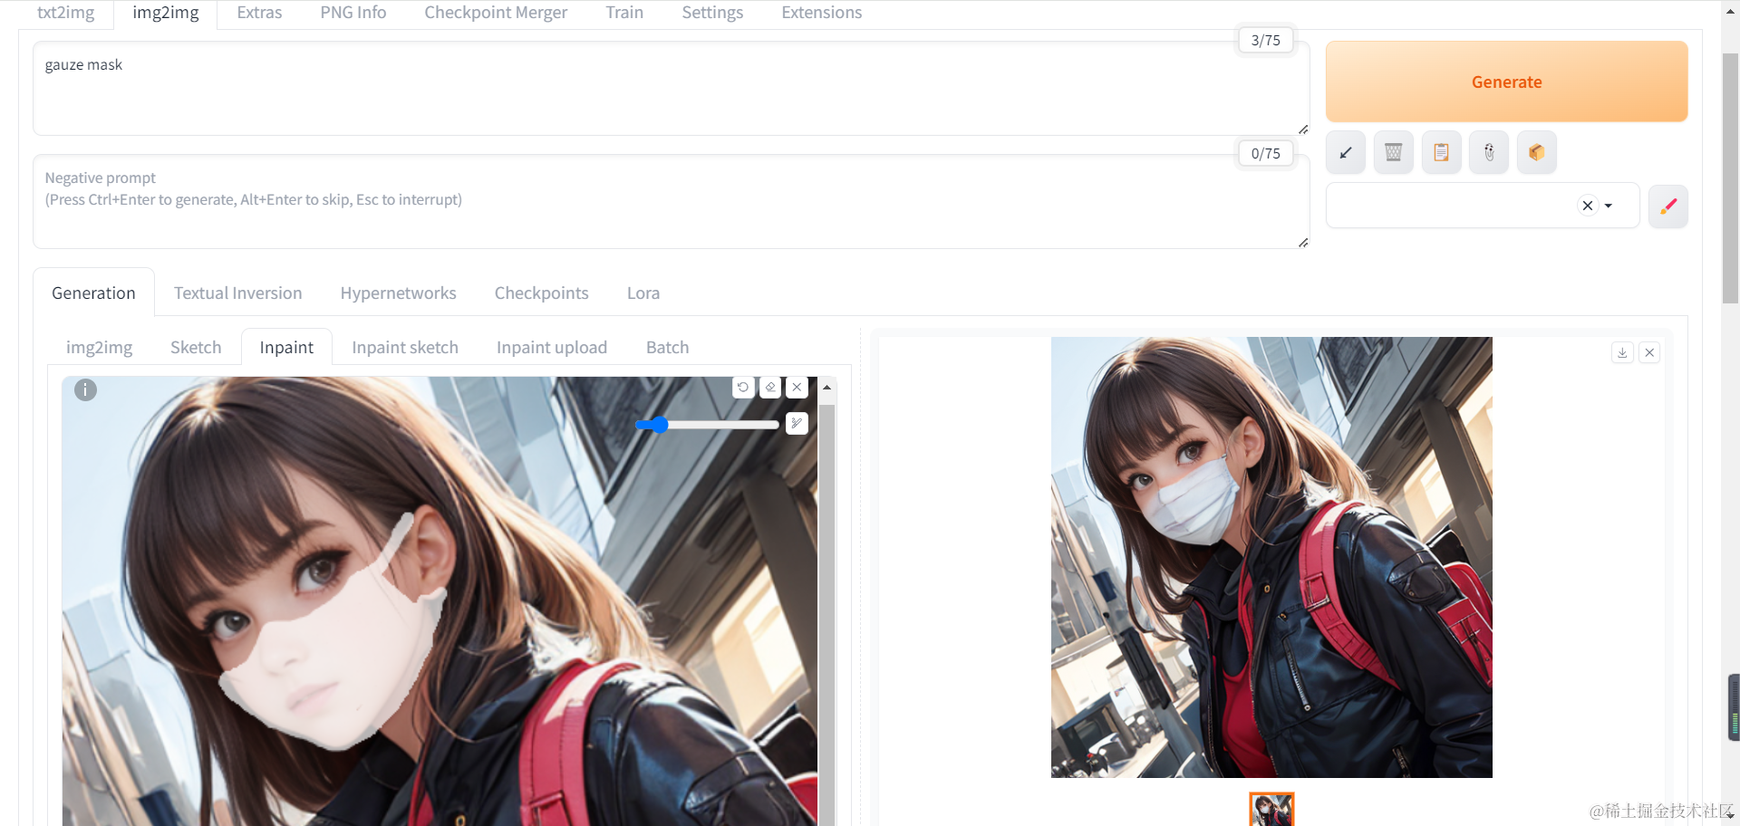Click the 0/75 negative prompt token counter
The width and height of the screenshot is (1740, 826).
pyautogui.click(x=1266, y=153)
